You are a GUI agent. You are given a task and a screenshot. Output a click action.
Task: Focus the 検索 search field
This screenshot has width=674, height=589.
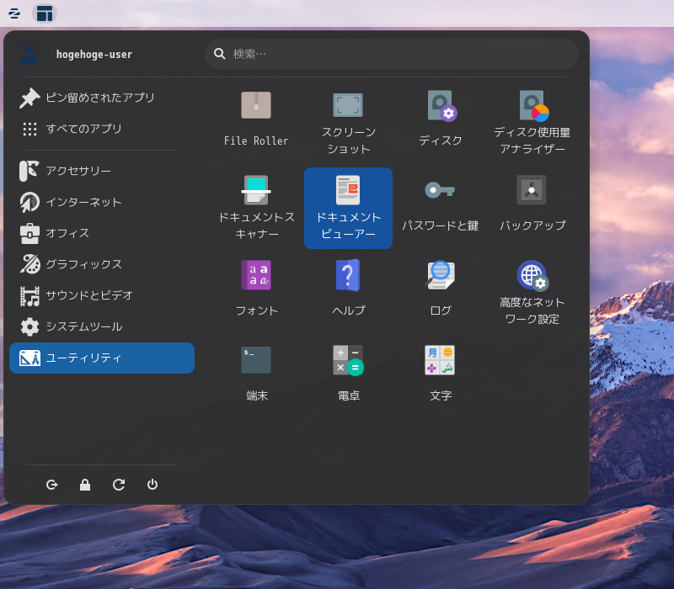tap(391, 54)
